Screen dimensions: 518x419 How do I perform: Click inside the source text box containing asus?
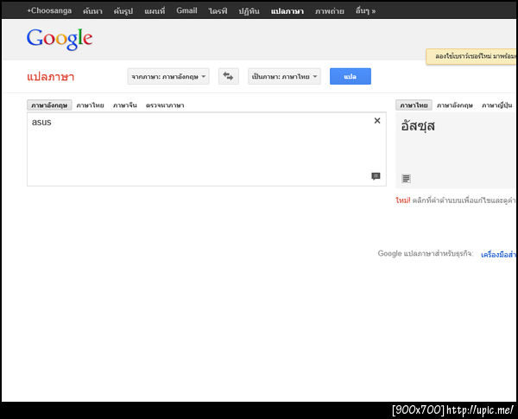click(206, 149)
